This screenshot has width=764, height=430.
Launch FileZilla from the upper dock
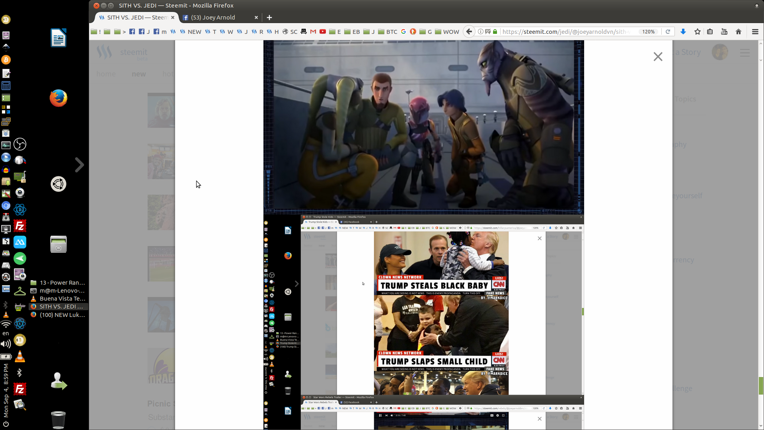(x=20, y=226)
